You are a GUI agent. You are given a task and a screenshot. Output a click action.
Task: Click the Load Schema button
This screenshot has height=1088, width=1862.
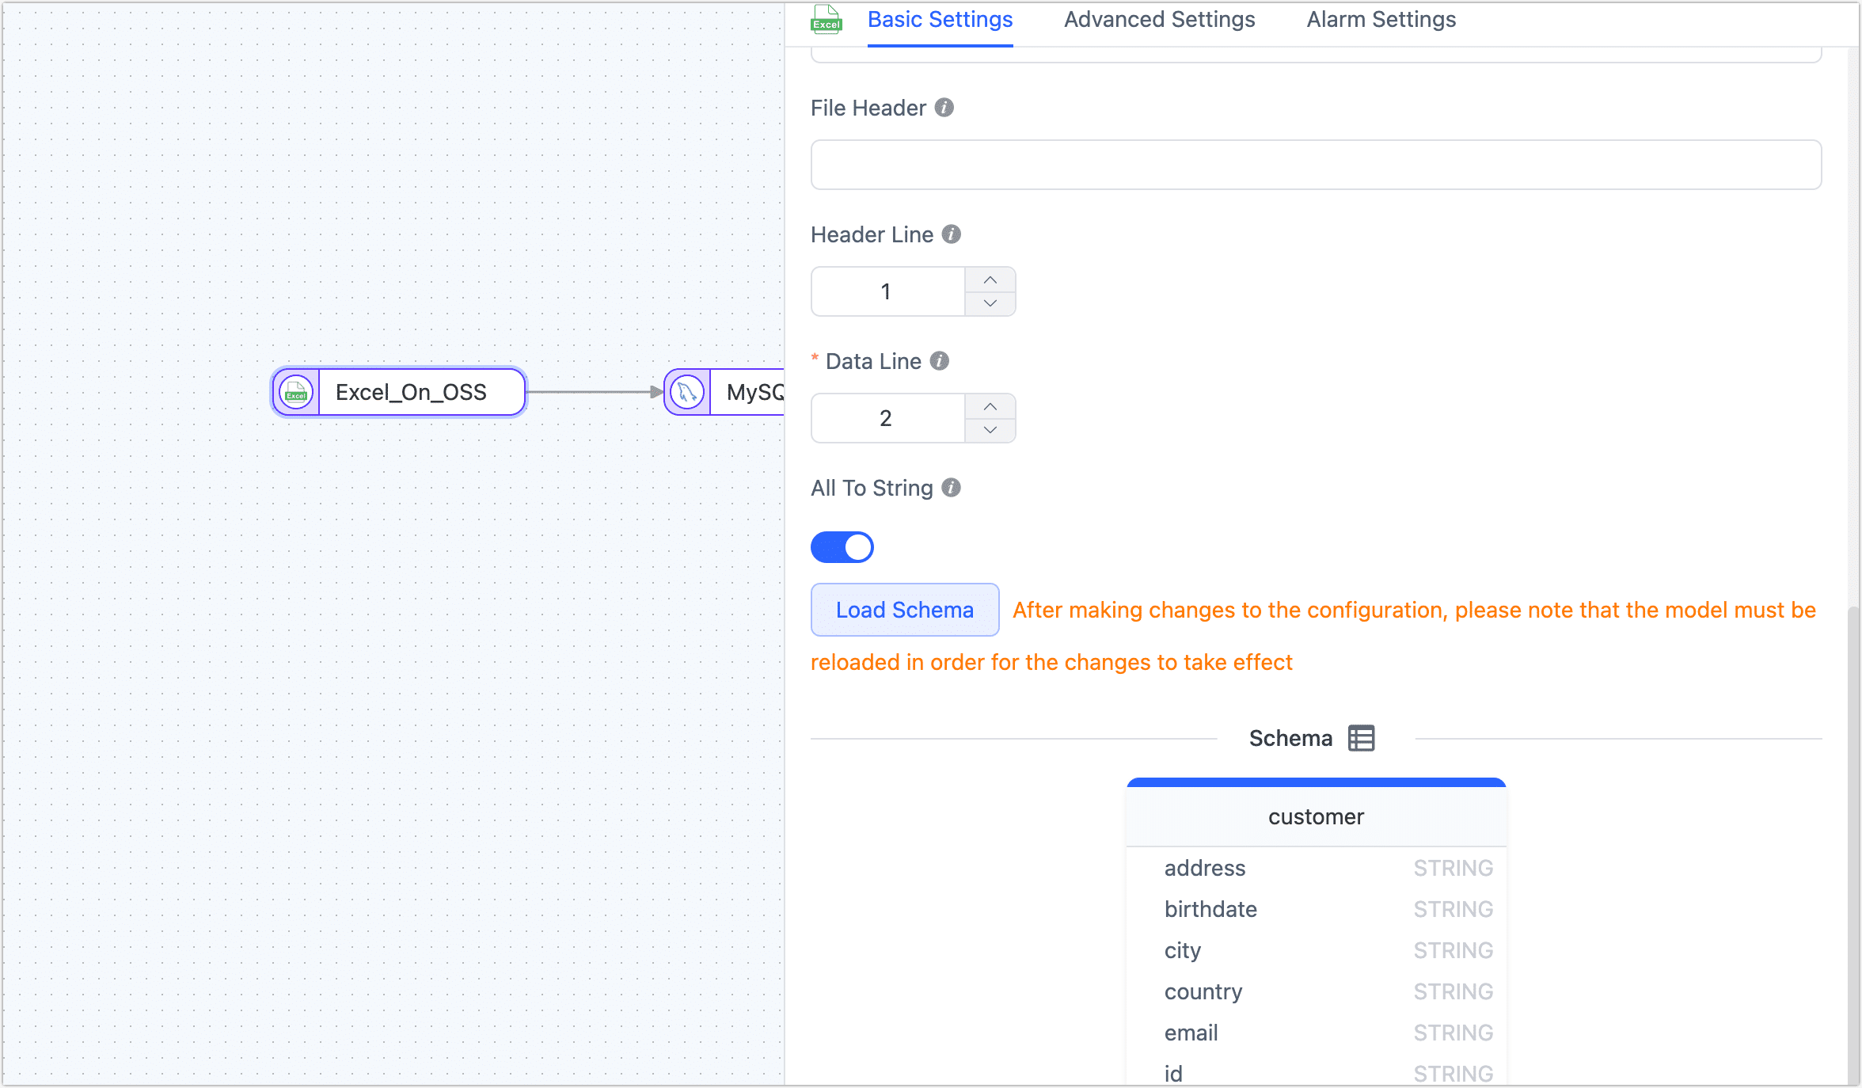click(904, 610)
